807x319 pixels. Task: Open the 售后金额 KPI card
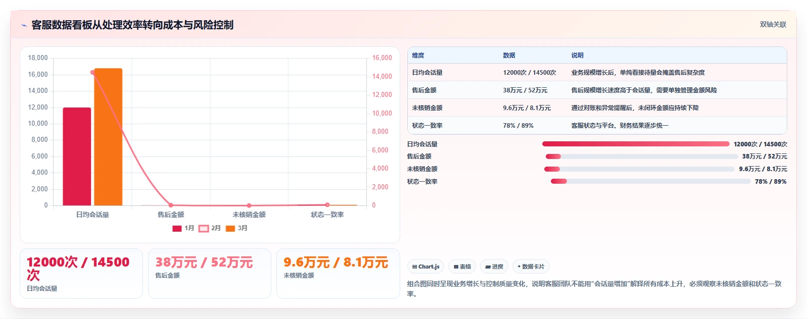(210, 274)
